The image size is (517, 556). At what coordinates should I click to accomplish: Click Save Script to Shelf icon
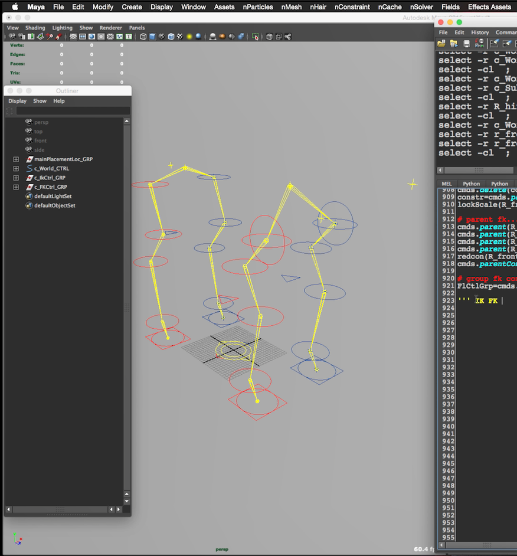[x=479, y=44]
